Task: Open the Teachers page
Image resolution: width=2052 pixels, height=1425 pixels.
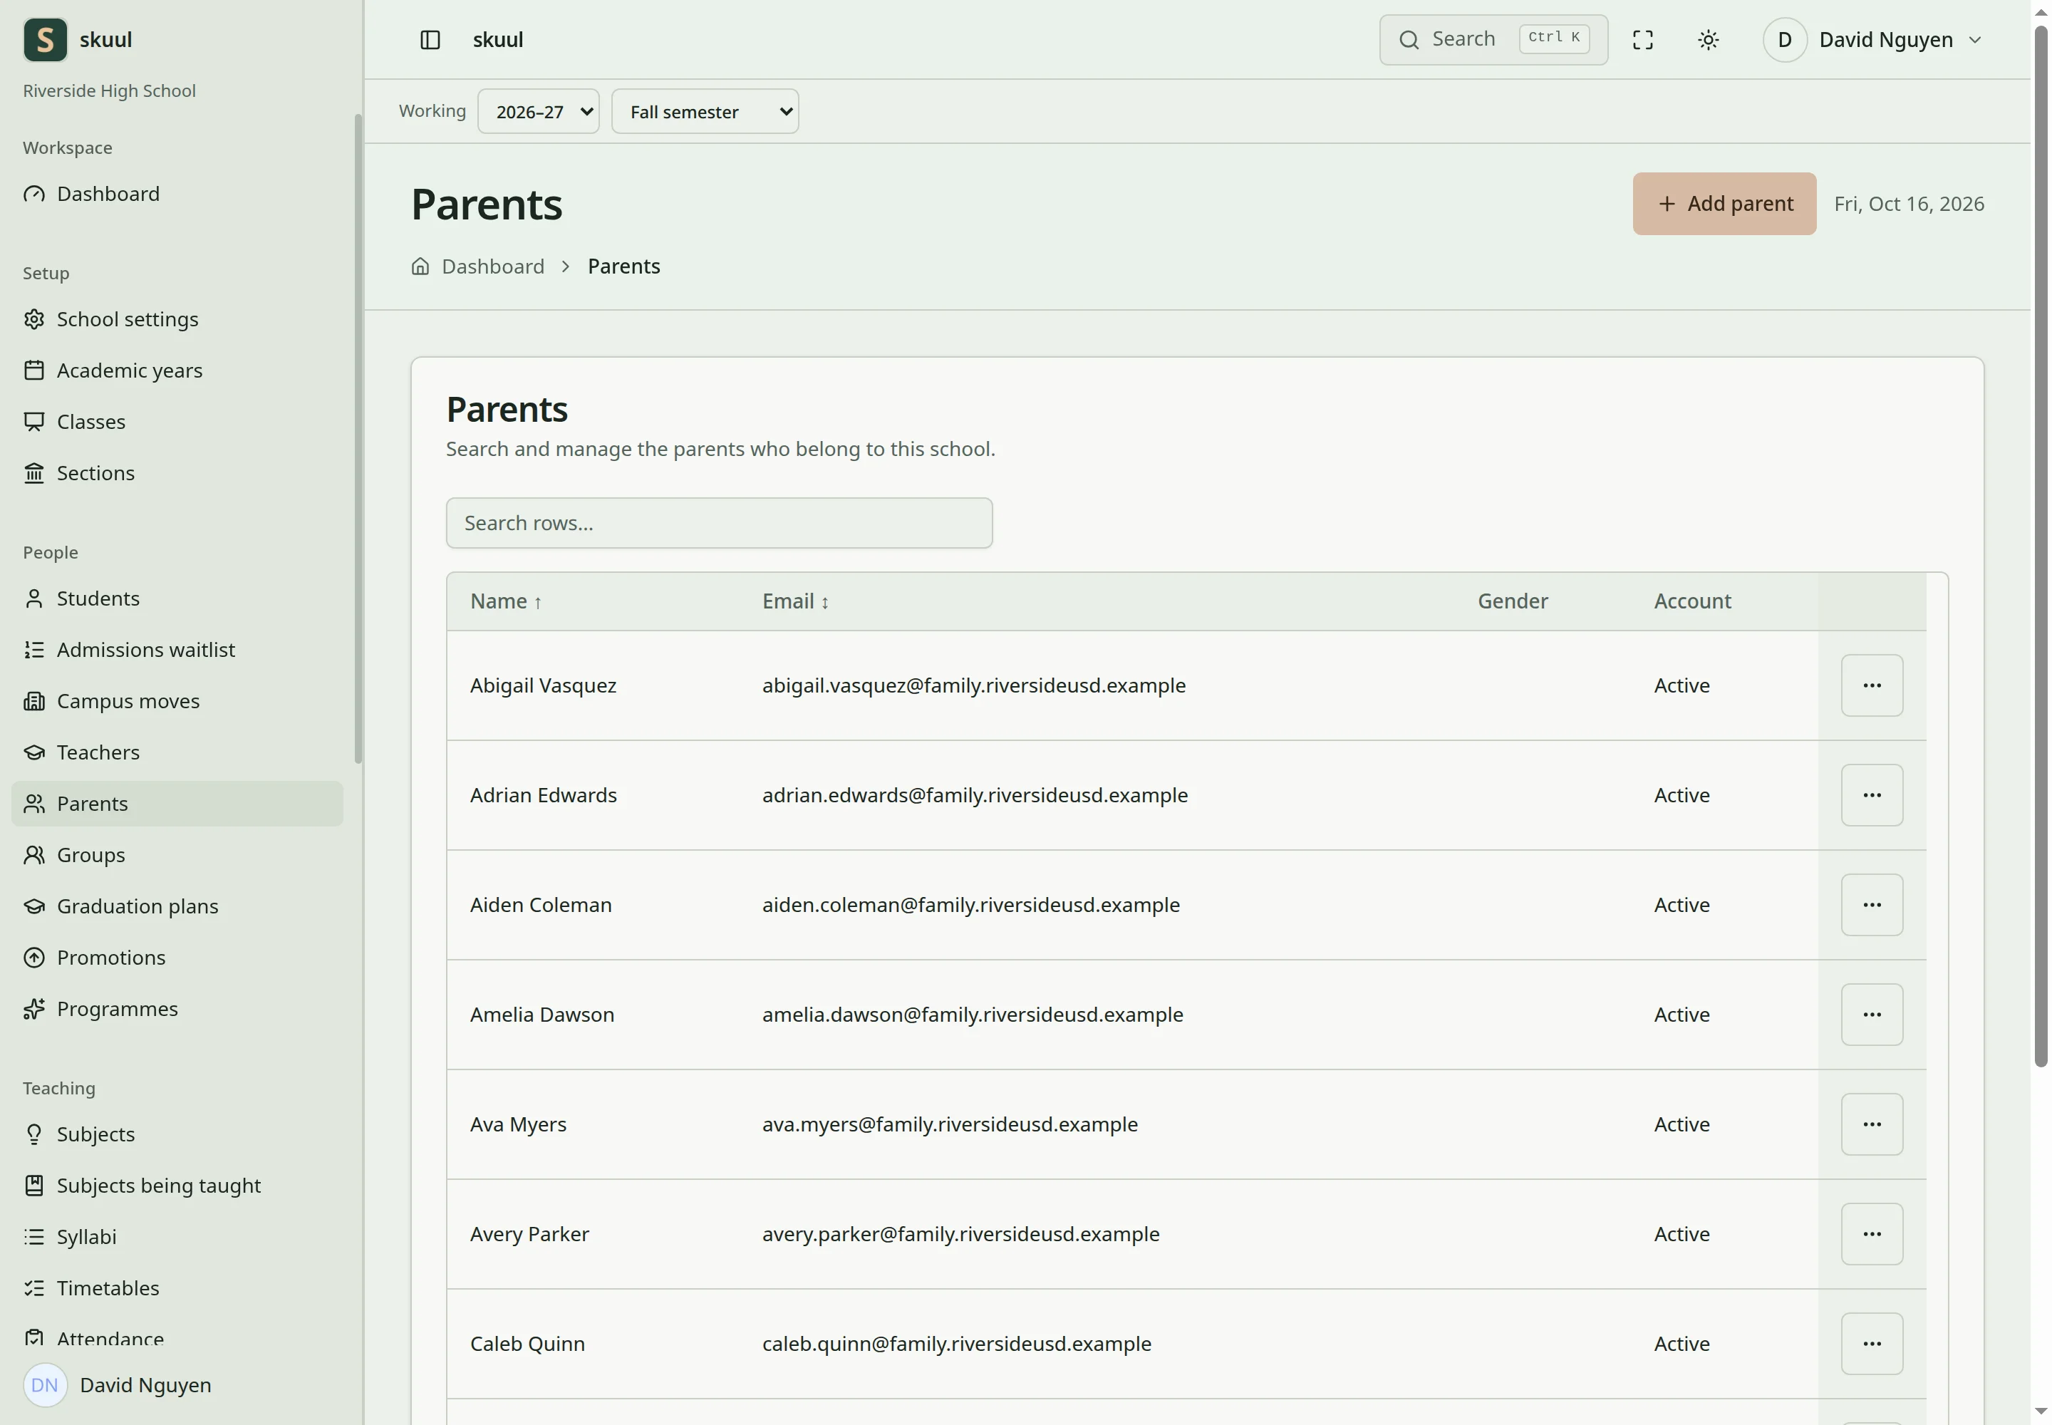Action: pyautogui.click(x=177, y=752)
